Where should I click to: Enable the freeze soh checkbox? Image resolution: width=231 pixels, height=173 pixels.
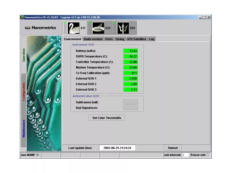208,155
